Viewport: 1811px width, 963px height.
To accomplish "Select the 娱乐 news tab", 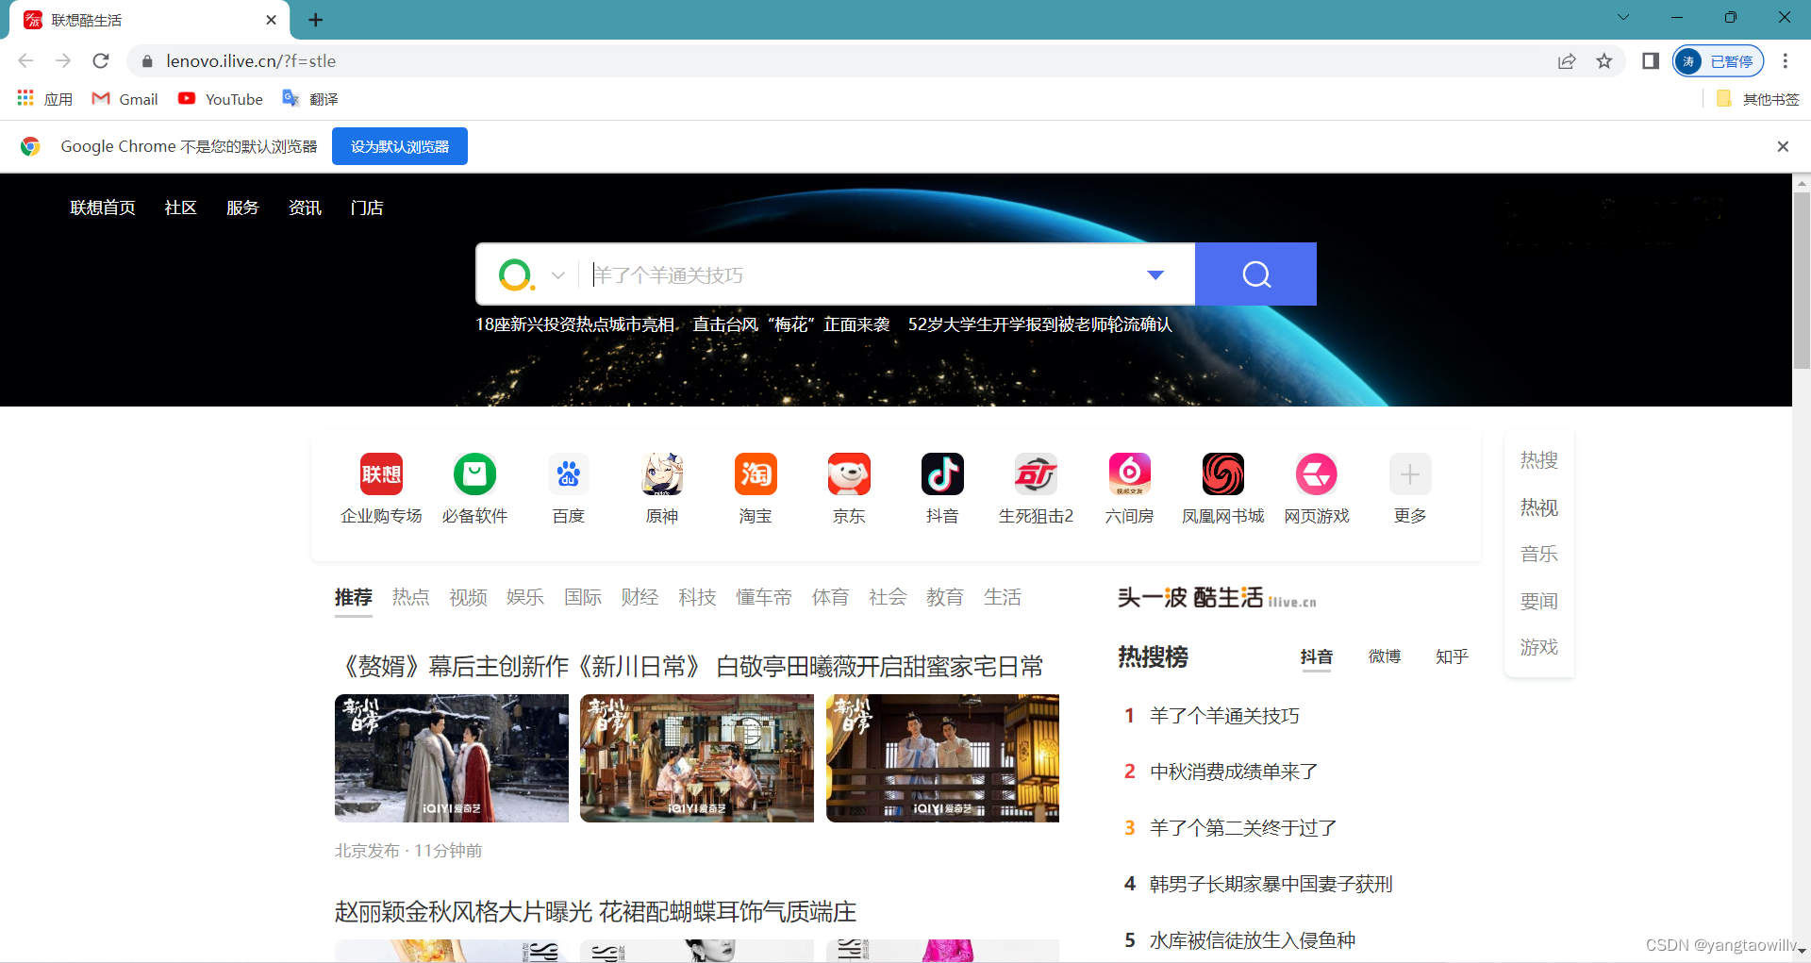I will 525,597.
